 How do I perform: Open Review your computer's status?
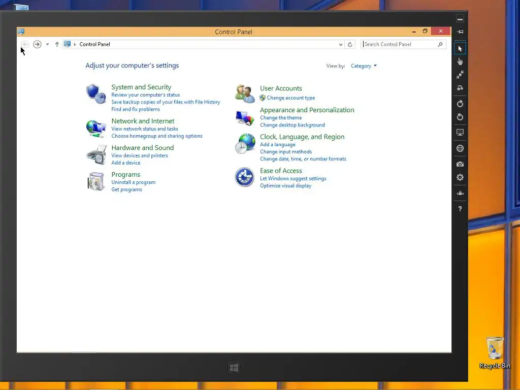point(146,95)
